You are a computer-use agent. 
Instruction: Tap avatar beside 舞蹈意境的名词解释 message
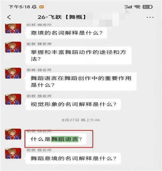tap(13, 153)
